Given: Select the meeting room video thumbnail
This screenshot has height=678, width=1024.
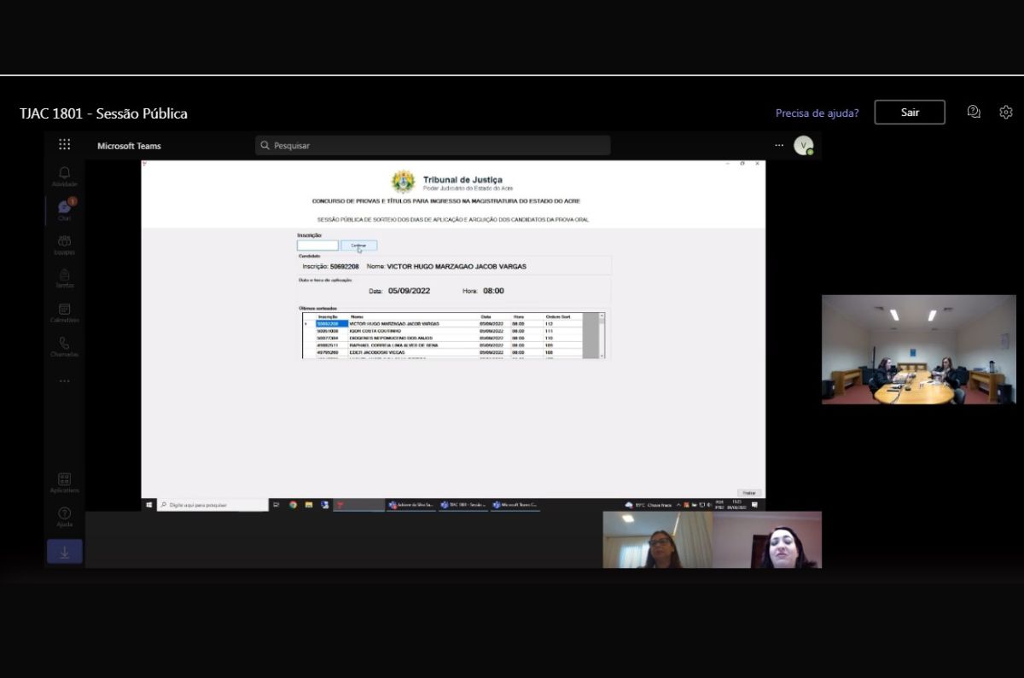Looking at the screenshot, I should click(x=918, y=350).
